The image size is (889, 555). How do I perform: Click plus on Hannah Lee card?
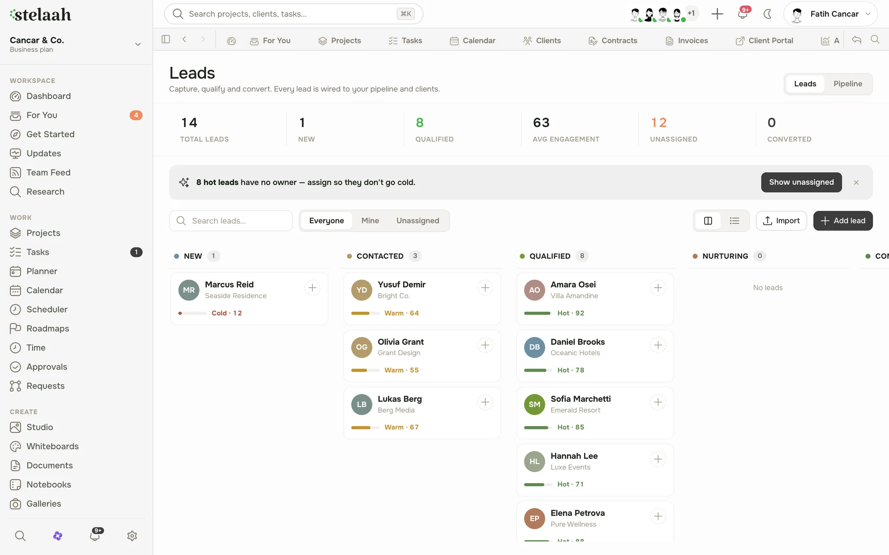click(x=658, y=459)
